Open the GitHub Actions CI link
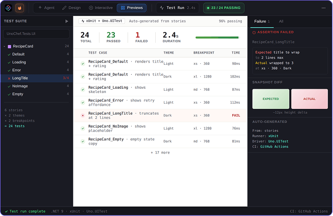This screenshot has width=333, height=216. pyautogui.click(x=274, y=147)
